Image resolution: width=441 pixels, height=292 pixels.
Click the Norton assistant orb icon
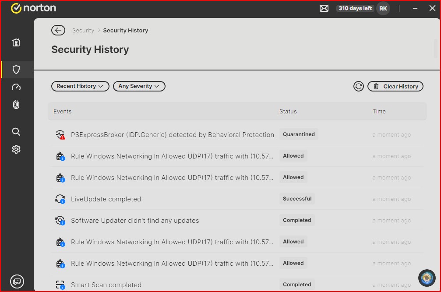427,278
